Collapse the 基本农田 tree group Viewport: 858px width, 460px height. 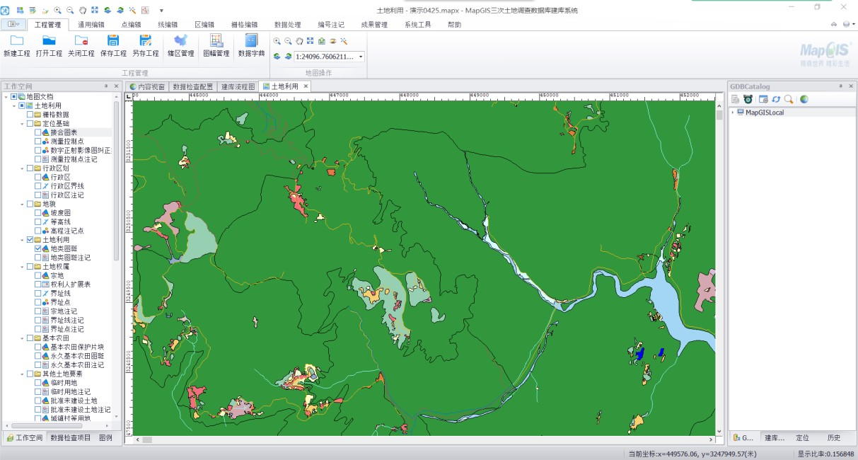(x=23, y=338)
